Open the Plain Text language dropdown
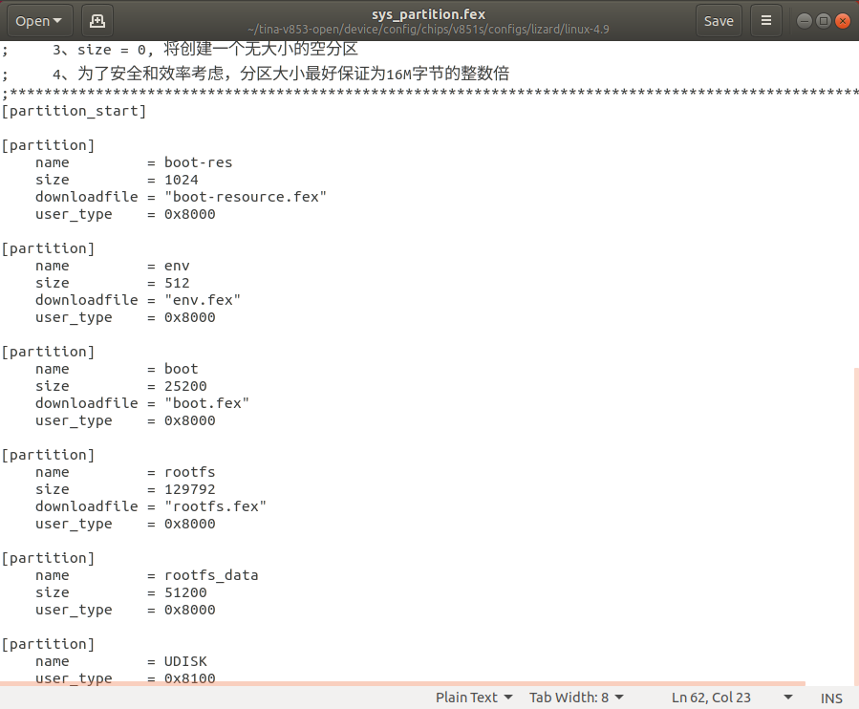 click(x=474, y=698)
